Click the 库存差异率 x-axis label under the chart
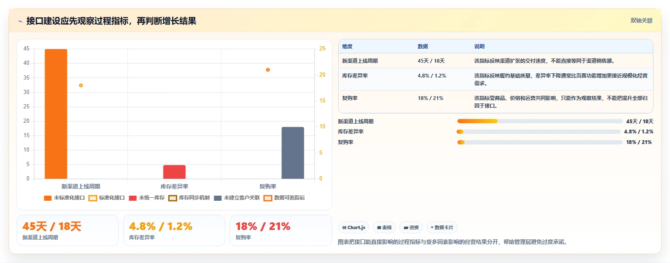670x263 pixels. (174, 186)
